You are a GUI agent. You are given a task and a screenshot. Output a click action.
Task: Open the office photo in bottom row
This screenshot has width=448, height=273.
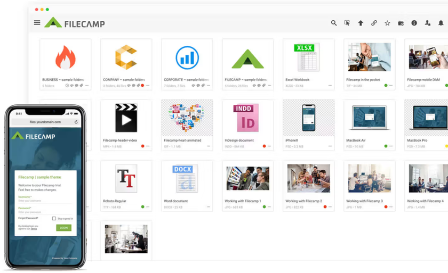tap(126, 239)
